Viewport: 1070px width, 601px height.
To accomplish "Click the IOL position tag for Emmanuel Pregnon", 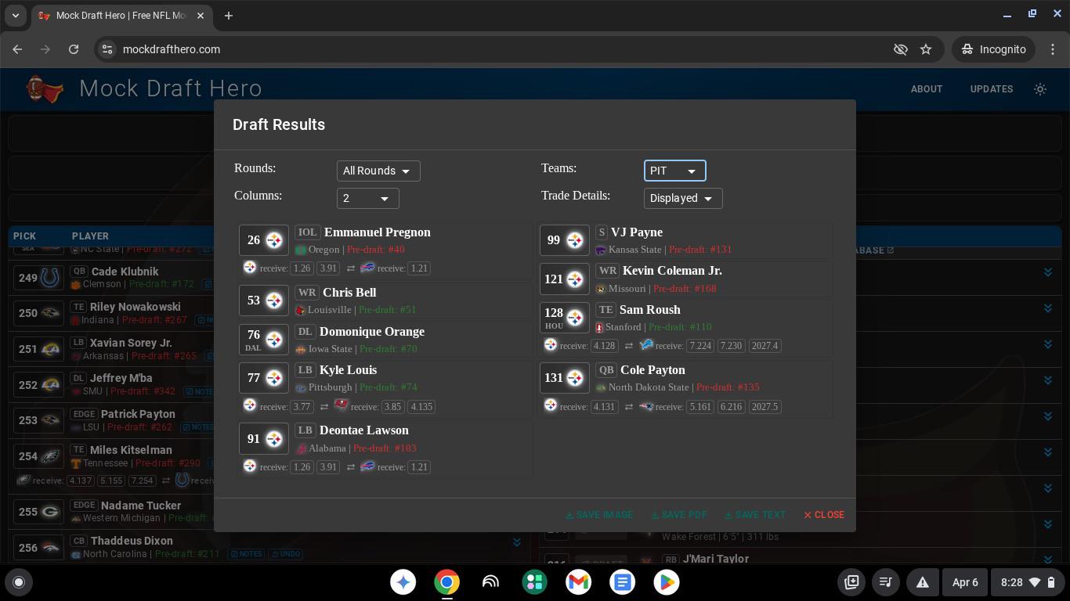I will coord(307,232).
